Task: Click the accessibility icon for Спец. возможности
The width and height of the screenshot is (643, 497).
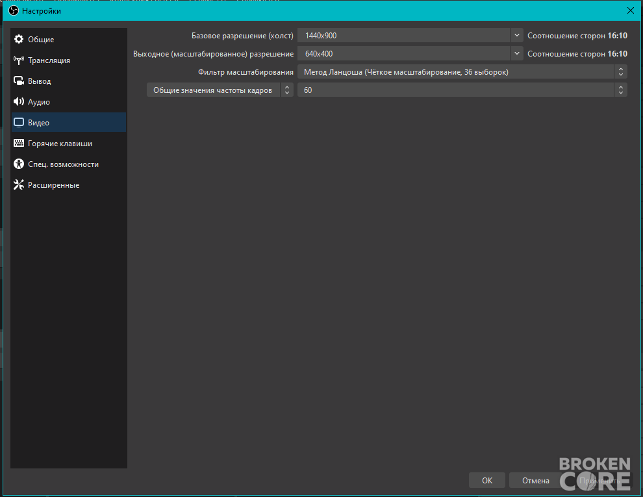Action: (19, 164)
